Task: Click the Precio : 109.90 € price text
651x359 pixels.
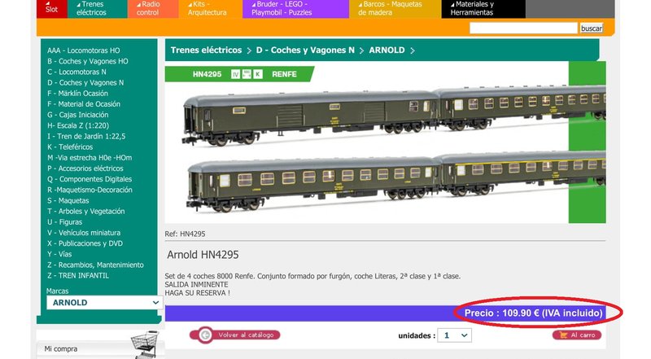Action: (x=533, y=313)
